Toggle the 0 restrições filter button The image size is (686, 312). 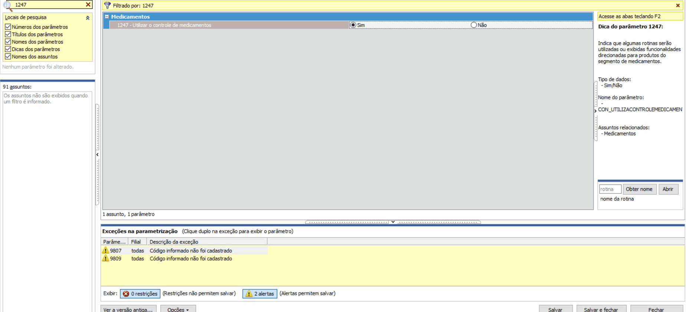[x=140, y=294]
